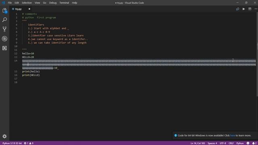
Task: Click the VS Code logo icon in title bar
Action: [x=4, y=3]
